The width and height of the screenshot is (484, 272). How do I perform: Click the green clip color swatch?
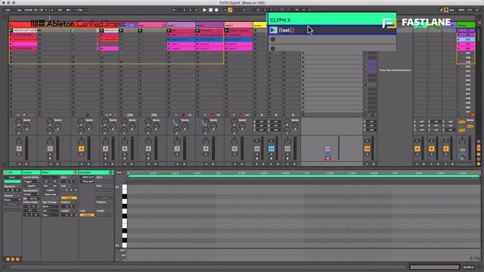(12, 181)
